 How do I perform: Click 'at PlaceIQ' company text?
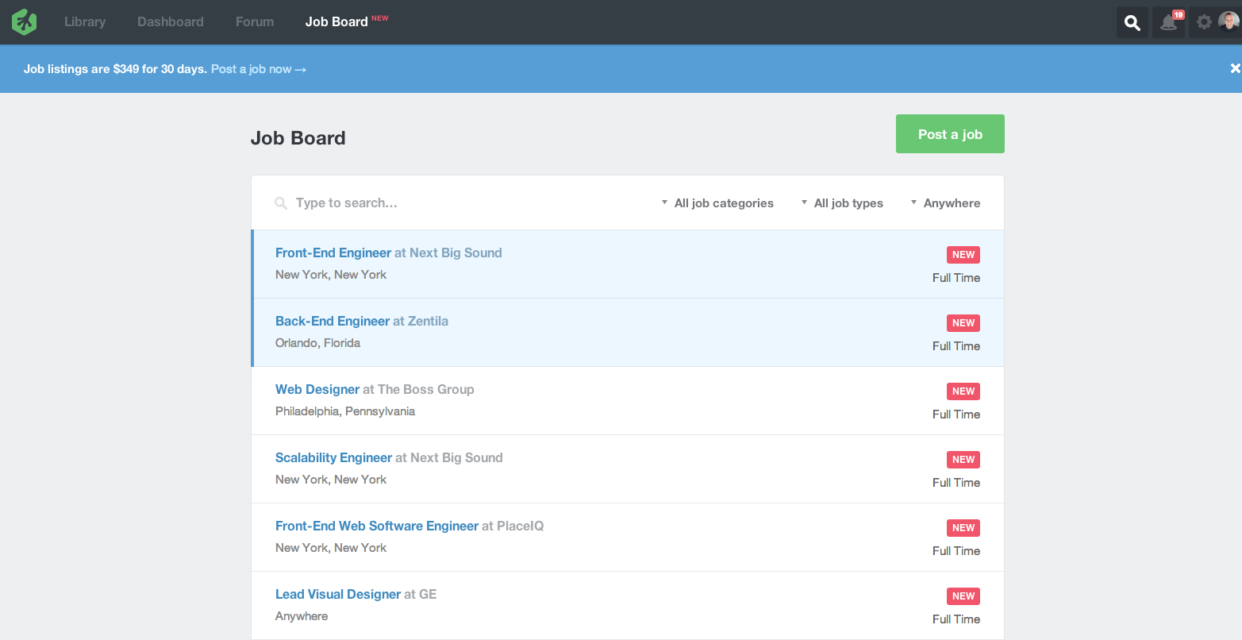tap(513, 526)
